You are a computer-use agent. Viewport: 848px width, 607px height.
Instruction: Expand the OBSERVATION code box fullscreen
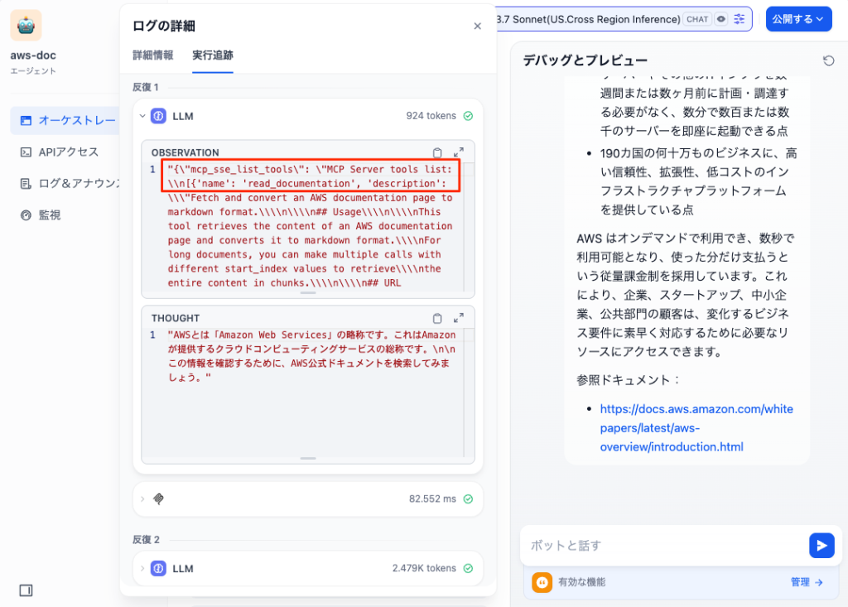tap(459, 152)
